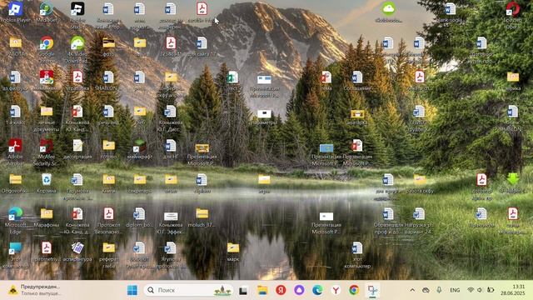Open Task View from the taskbar
The image size is (533, 300).
(243, 291)
